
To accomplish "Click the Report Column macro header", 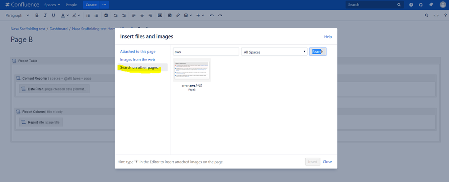I will pyautogui.click(x=39, y=112).
